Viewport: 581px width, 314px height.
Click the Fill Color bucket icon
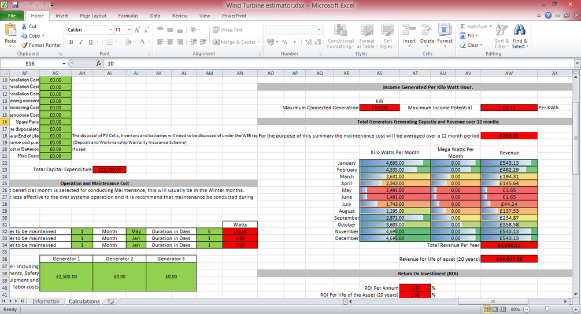[128, 42]
